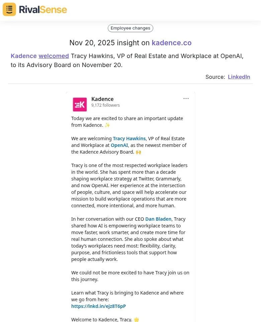Image resolution: width=261 pixels, height=322 pixels.
Task: Click the OpenAI link in the post
Action: click(119, 145)
